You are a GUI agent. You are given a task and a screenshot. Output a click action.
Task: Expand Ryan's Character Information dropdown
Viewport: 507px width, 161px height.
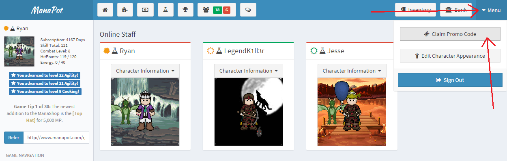[x=145, y=71]
